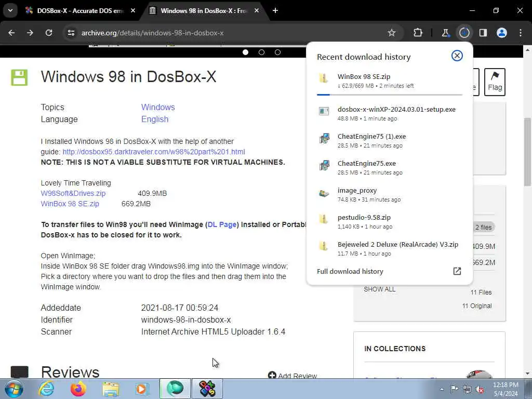Screen dimensions: 532x399
Task: Click the 2 files badge
Action: point(484,228)
